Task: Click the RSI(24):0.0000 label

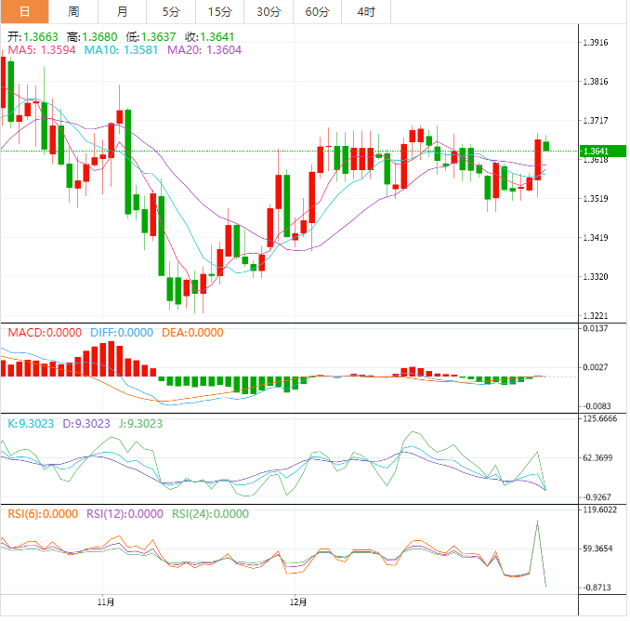Action: pos(211,514)
